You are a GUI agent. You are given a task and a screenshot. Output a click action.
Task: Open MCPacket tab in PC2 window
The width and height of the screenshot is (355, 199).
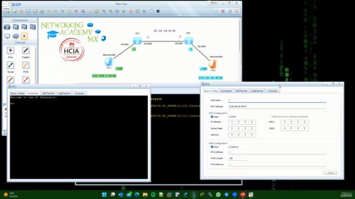click(241, 91)
